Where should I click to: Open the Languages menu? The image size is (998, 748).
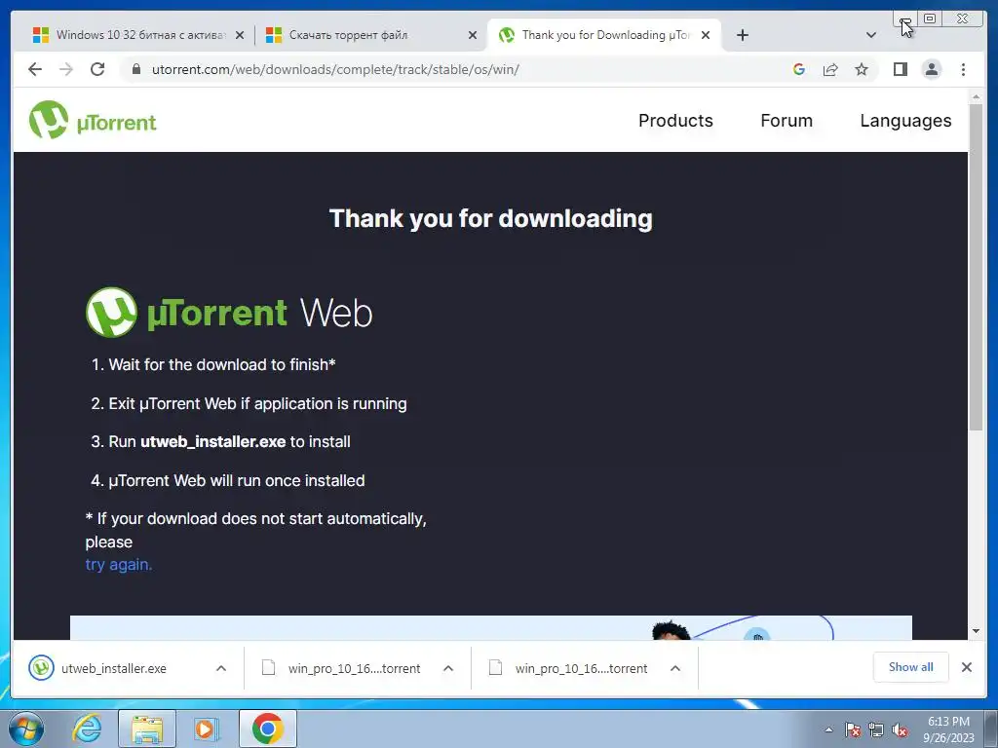point(905,121)
